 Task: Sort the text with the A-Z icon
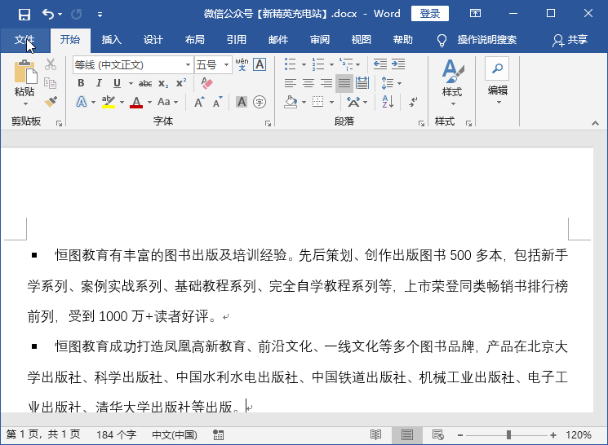388,102
